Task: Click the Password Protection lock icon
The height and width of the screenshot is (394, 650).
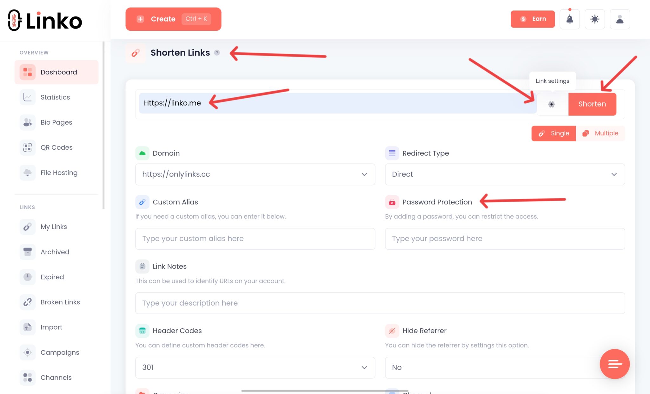Action: [392, 202]
